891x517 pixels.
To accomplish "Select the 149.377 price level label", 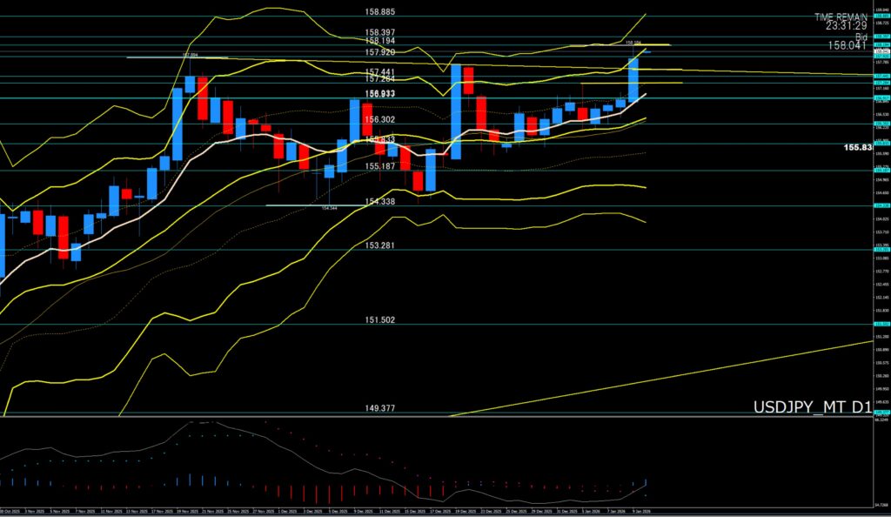I will [380, 407].
